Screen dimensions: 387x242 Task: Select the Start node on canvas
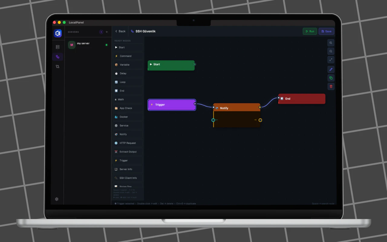click(x=171, y=65)
